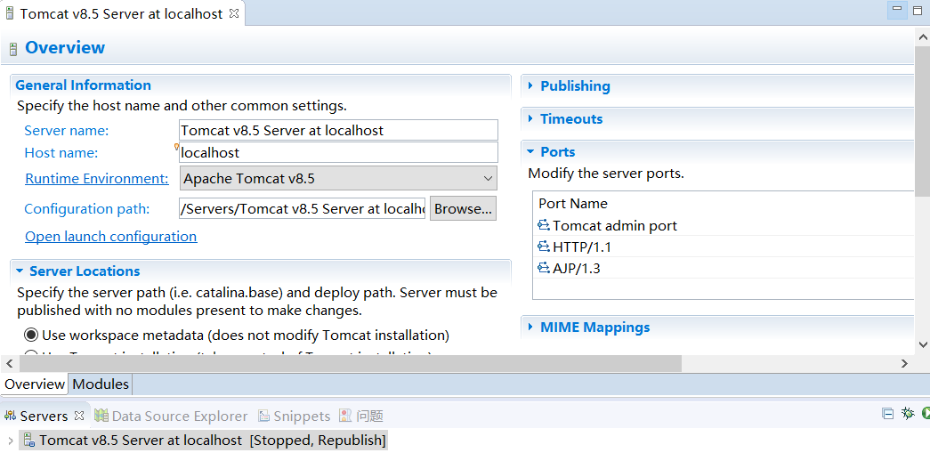Image resolution: width=930 pixels, height=461 pixels.
Task: Select Tomcat v8.5 Server at localhost in Servers
Action: pos(204,441)
